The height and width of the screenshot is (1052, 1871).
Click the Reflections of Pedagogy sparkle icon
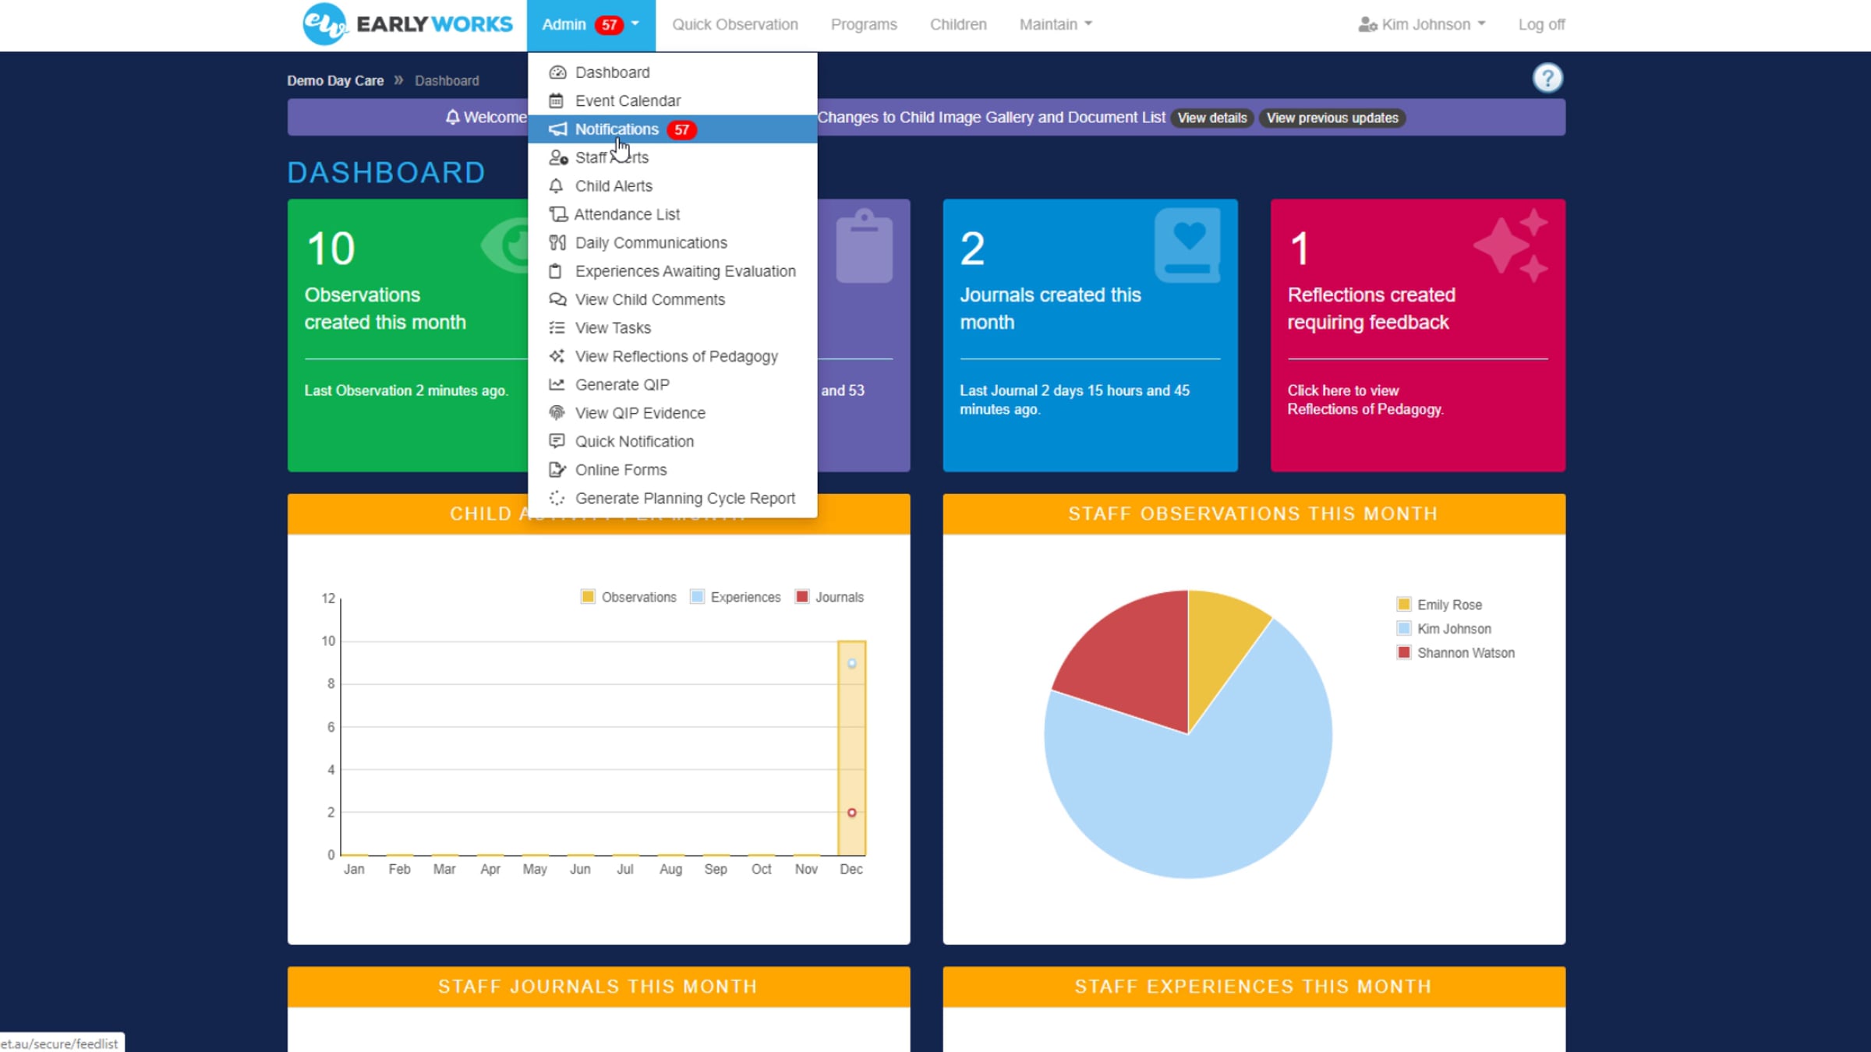557,356
